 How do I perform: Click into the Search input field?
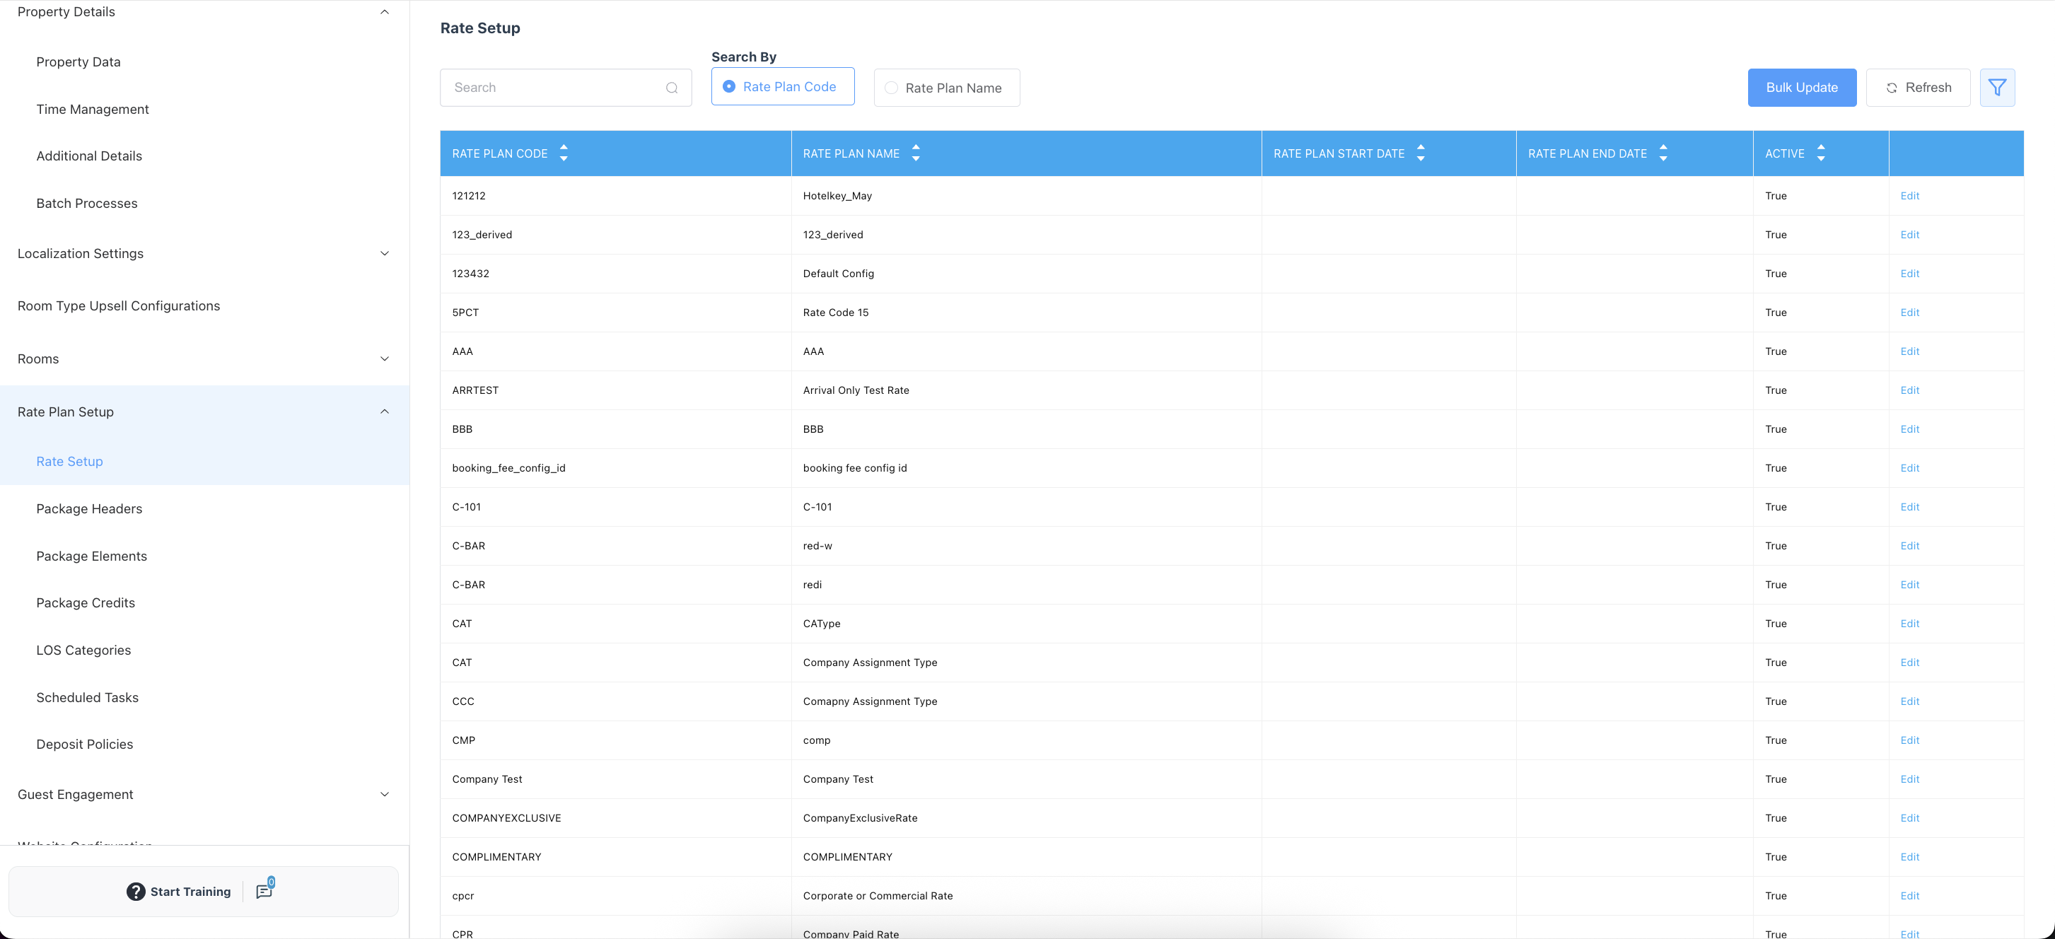566,88
